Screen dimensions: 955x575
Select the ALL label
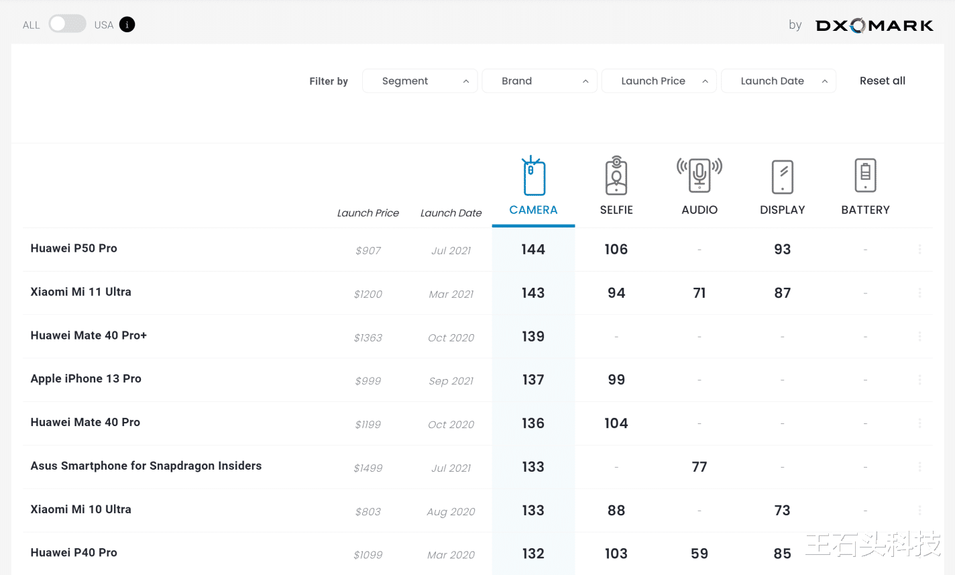(32, 25)
